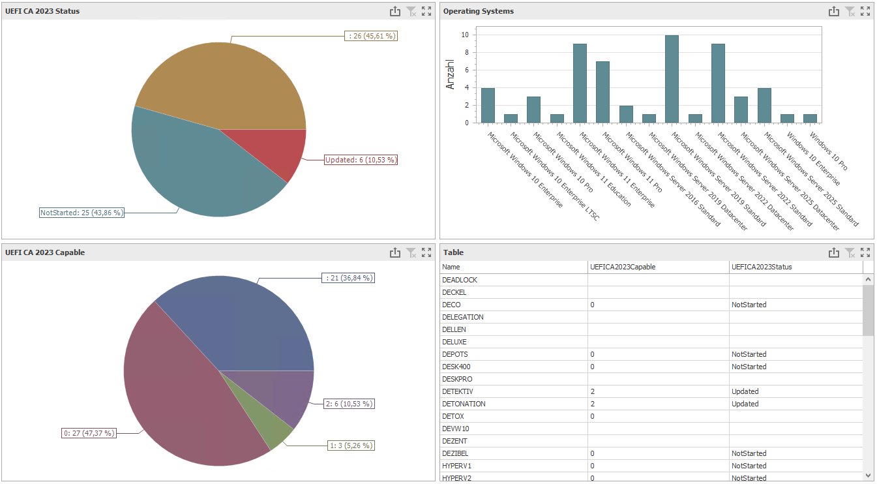Viewport: 877px width, 484px height.
Task: Click the Updated: 6 (10,53 %) label
Action: pyautogui.click(x=361, y=159)
